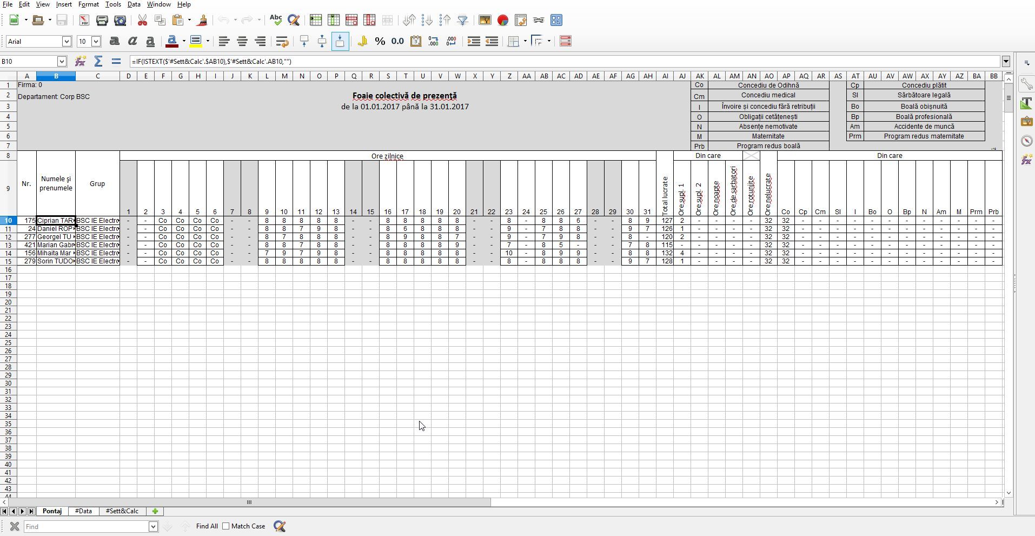The image size is (1035, 536).
Task: Apply the dark red font color
Action: coord(172,41)
